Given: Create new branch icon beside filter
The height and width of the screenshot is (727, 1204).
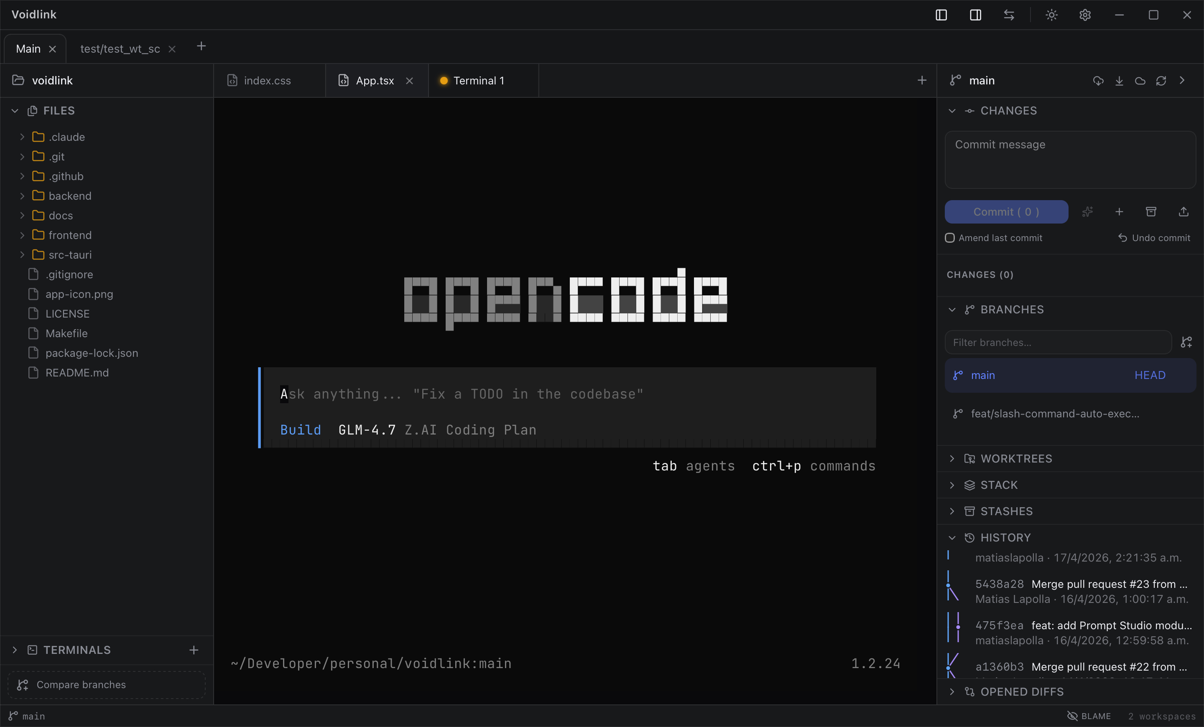Looking at the screenshot, I should click(1186, 342).
